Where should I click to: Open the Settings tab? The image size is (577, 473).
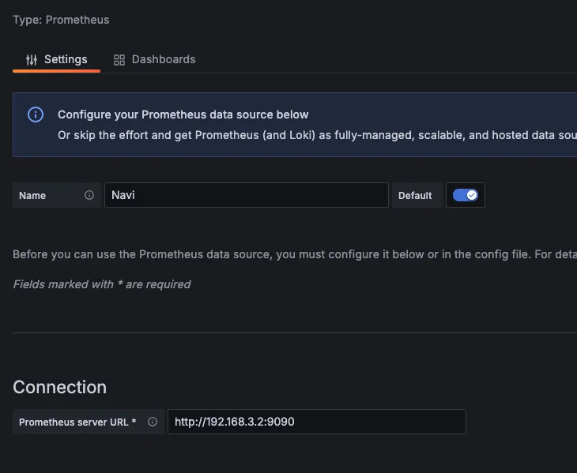click(56, 59)
